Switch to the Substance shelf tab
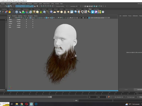This screenshot has height=106, width=142. (79, 9)
